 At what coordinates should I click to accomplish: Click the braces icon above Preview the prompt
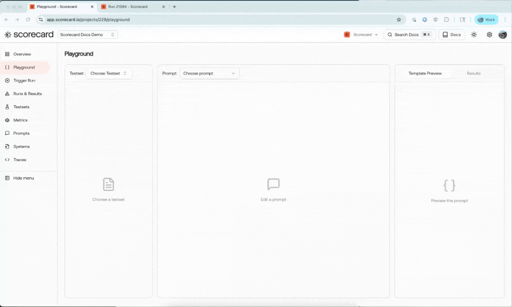pyautogui.click(x=449, y=185)
